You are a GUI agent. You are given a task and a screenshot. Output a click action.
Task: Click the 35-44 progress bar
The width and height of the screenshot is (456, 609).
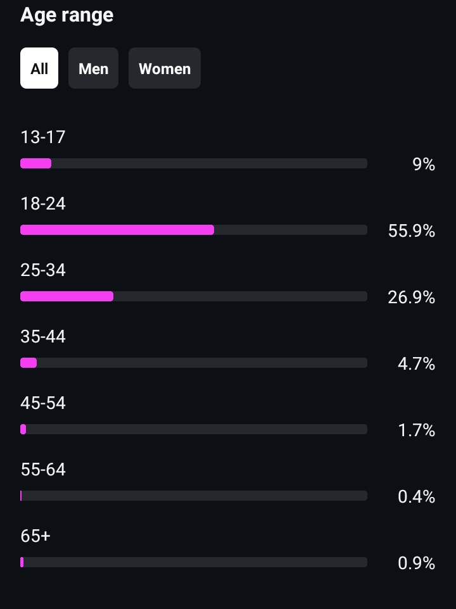coord(194,363)
